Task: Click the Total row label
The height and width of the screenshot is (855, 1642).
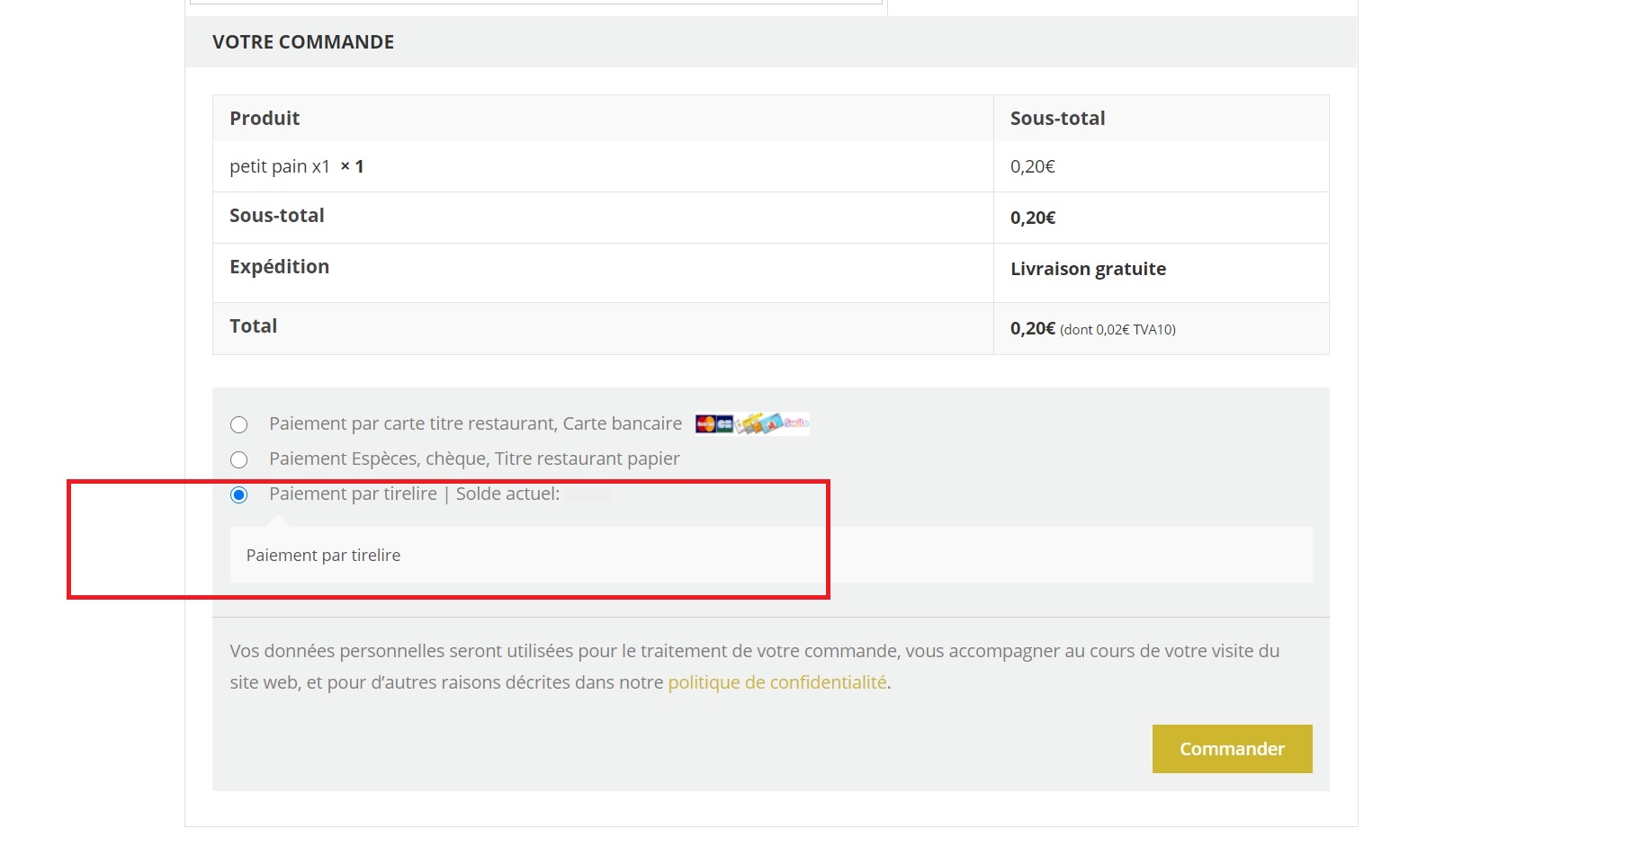Action: [x=253, y=326]
